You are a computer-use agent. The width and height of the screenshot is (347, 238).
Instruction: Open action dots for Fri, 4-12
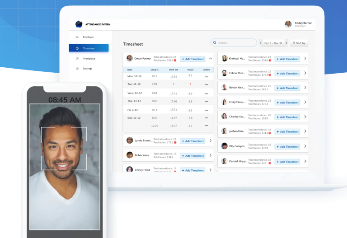pyautogui.click(x=206, y=111)
